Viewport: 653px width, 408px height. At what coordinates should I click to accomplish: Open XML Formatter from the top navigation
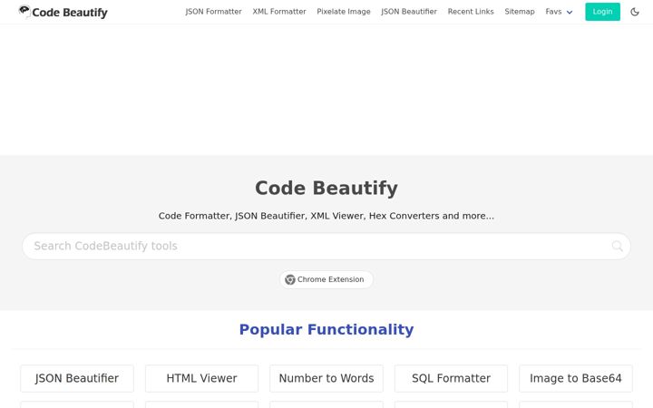coord(279,12)
